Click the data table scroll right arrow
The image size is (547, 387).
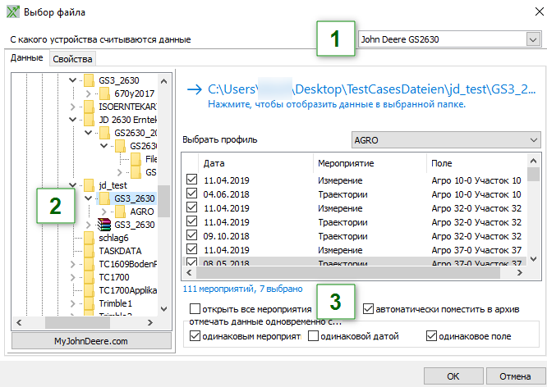coord(520,273)
